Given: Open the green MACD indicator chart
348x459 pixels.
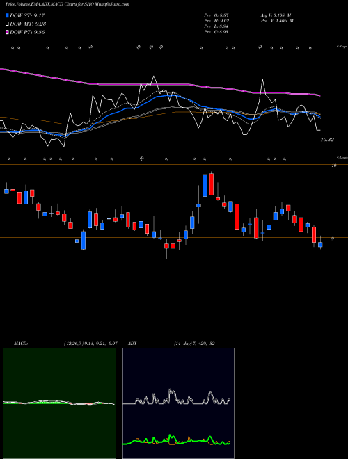Looking at the screenshot, I should (59, 403).
